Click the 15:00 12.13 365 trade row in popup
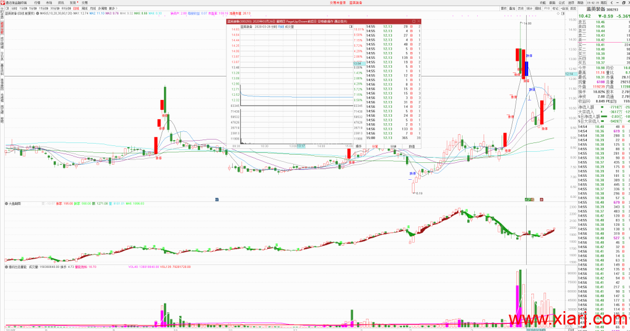This screenshot has width=630, height=331. coord(393,138)
